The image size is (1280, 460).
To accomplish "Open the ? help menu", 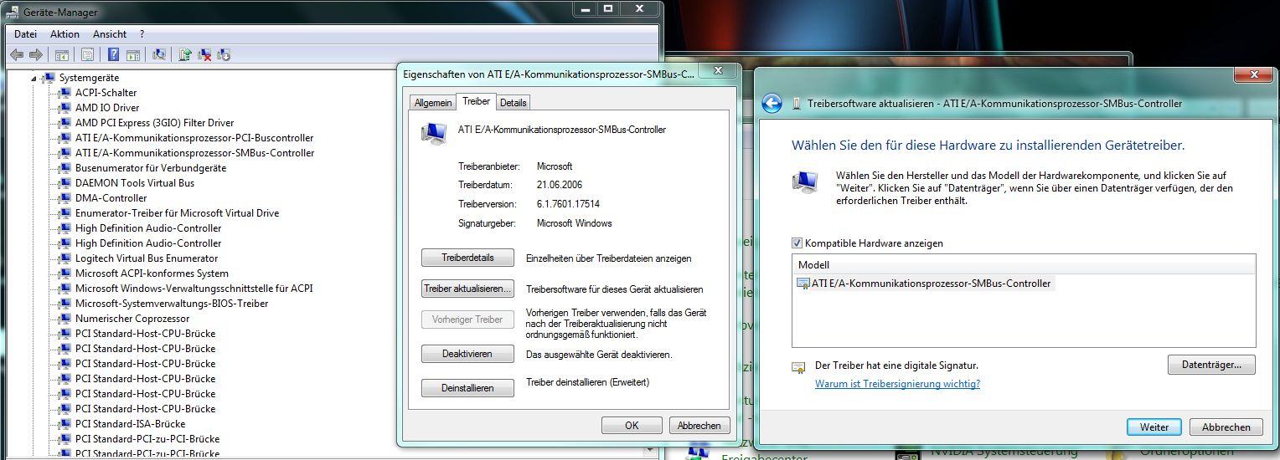I will 142,34.
